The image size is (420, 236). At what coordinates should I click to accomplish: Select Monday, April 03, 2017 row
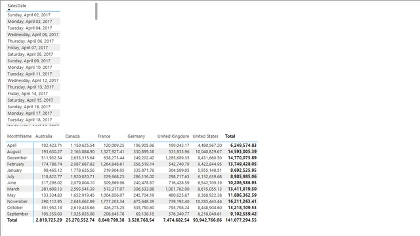click(x=33, y=22)
